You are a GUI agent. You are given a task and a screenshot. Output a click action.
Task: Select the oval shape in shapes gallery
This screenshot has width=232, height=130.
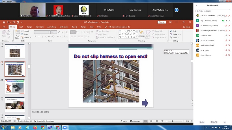(x=131, y=31)
